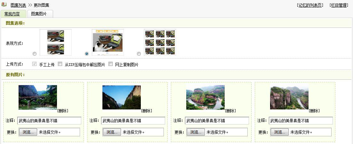Open the 图集列表 breadcrumb link
This screenshot has height=144, width=353.
point(18,5)
